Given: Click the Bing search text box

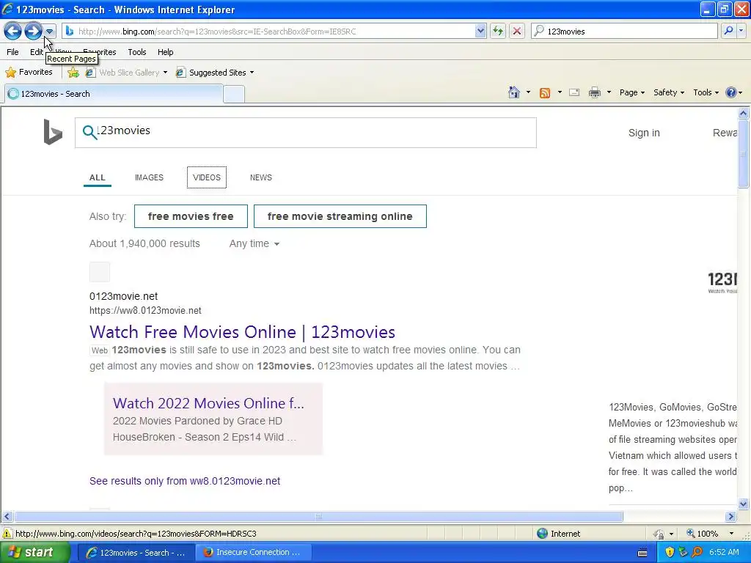Looking at the screenshot, I should 306,133.
